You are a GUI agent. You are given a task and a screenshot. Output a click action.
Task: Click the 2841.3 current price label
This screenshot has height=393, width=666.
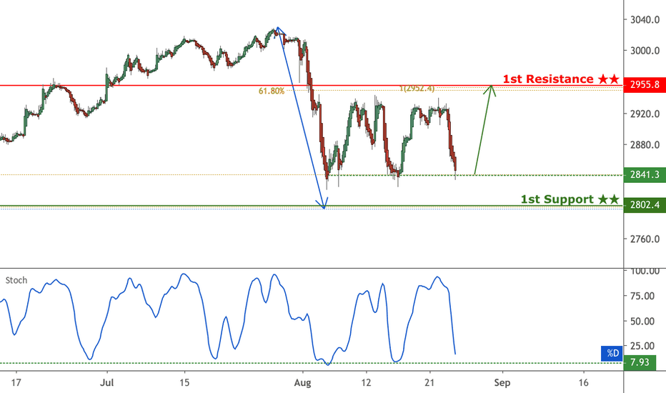point(645,174)
